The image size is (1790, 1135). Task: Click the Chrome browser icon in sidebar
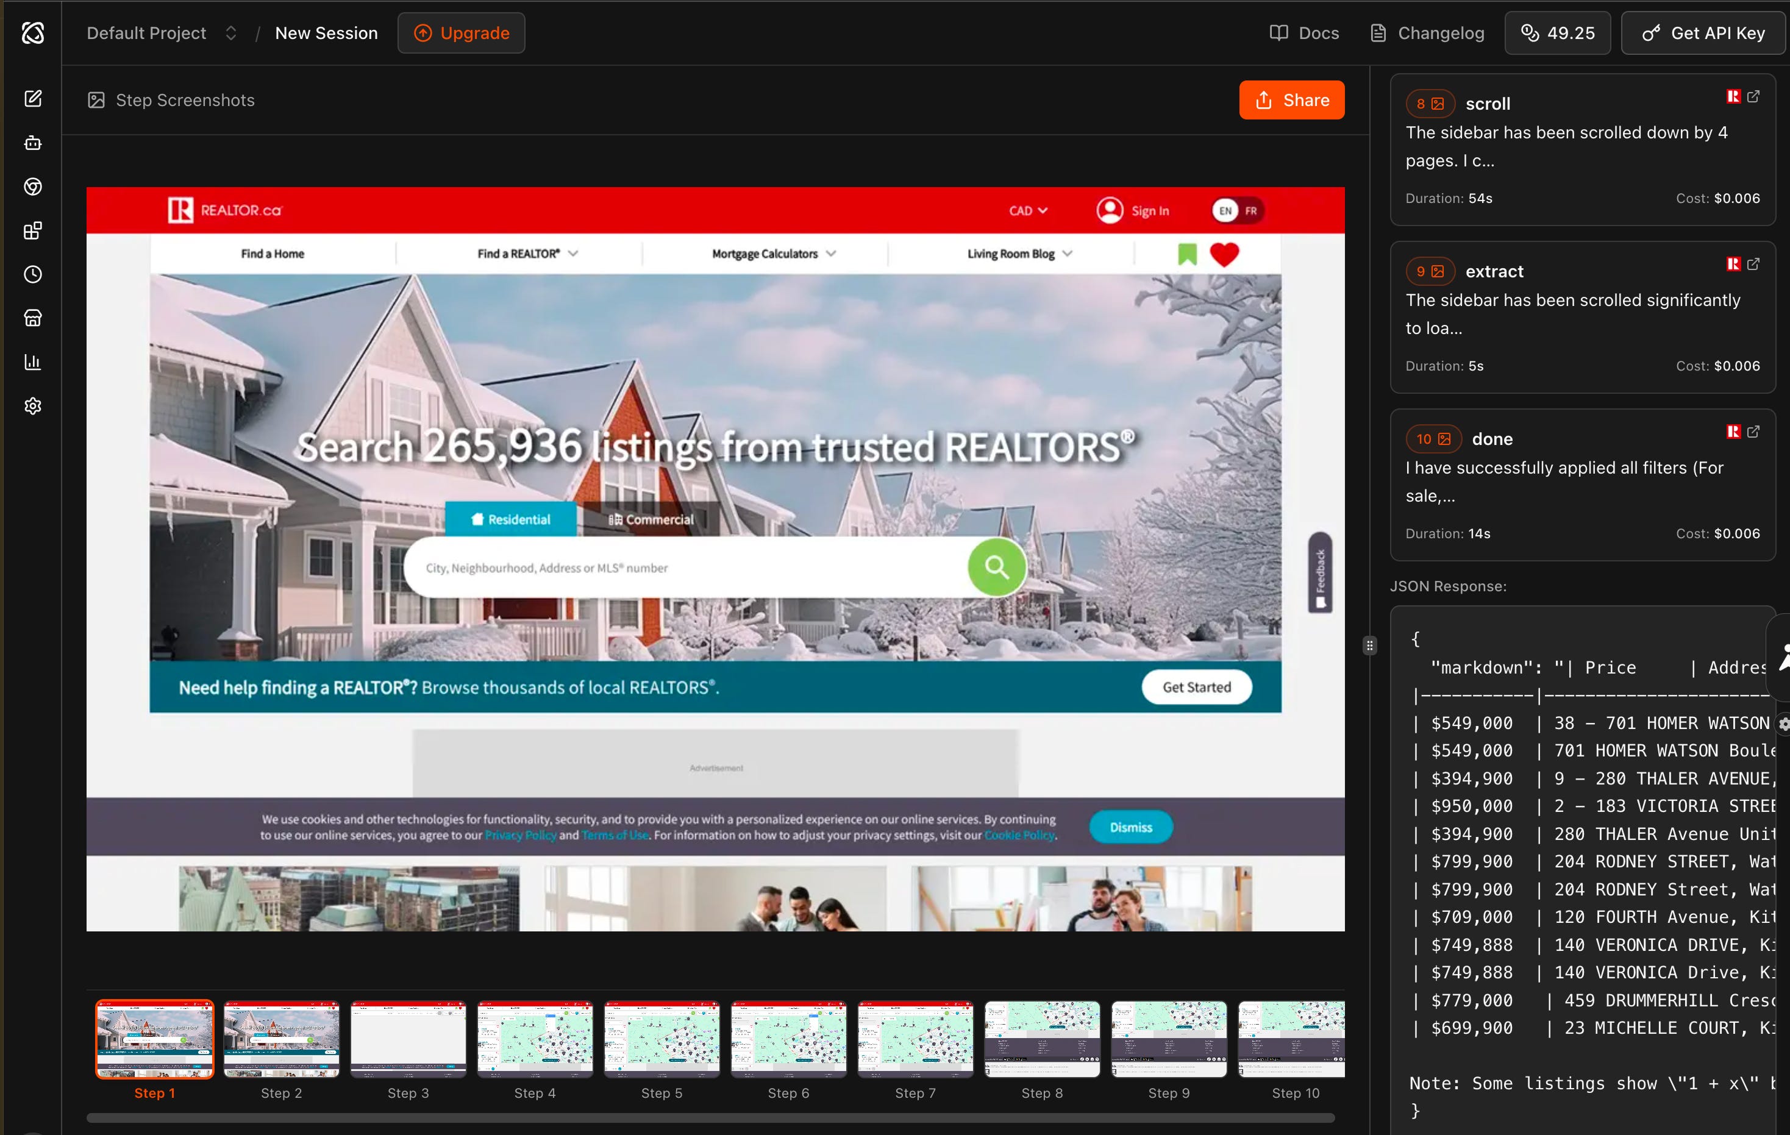click(x=33, y=187)
